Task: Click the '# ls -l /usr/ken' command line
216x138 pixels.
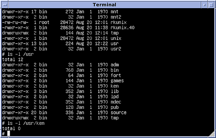Action: pyautogui.click(x=23, y=123)
